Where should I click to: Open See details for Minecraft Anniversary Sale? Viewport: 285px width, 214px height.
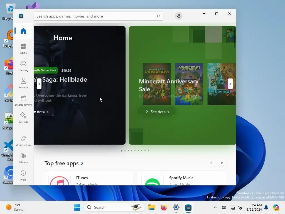(x=157, y=112)
